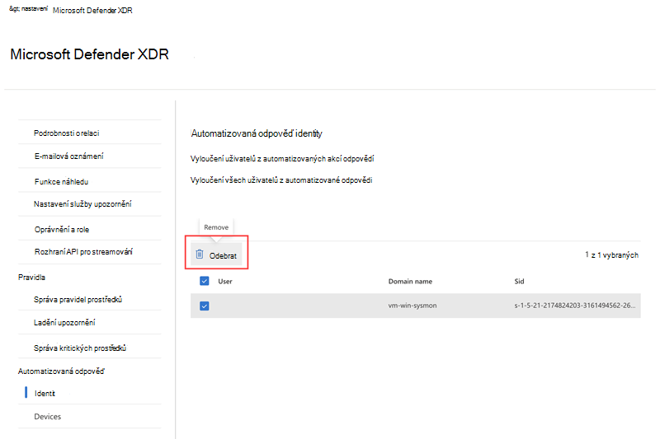Open Správa kritických prostředků

[x=80, y=348]
